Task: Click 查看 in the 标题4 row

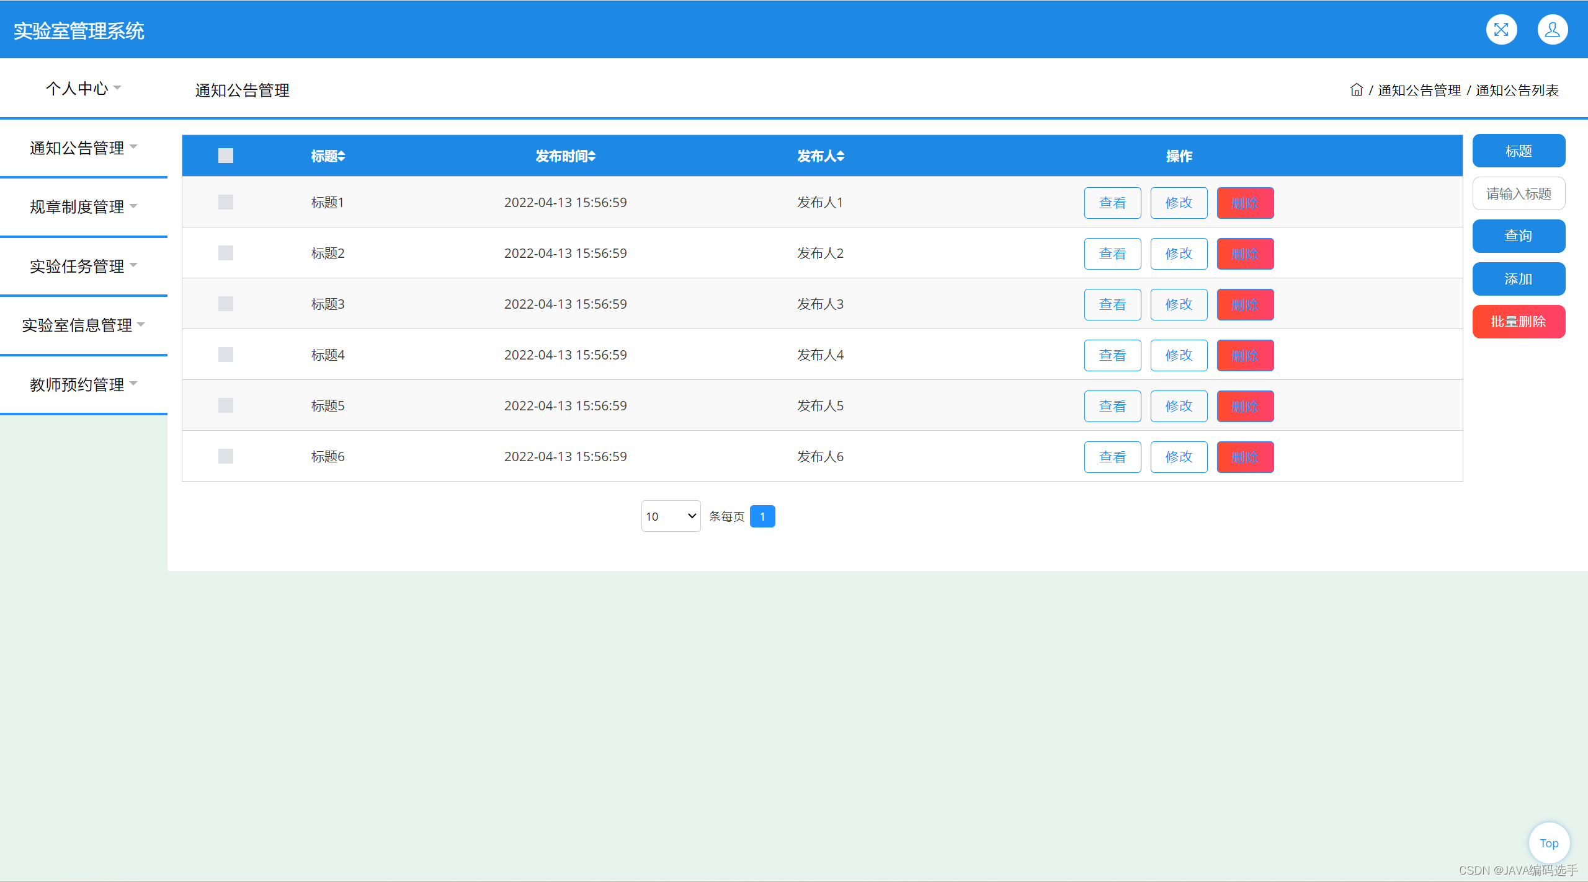Action: click(x=1113, y=355)
